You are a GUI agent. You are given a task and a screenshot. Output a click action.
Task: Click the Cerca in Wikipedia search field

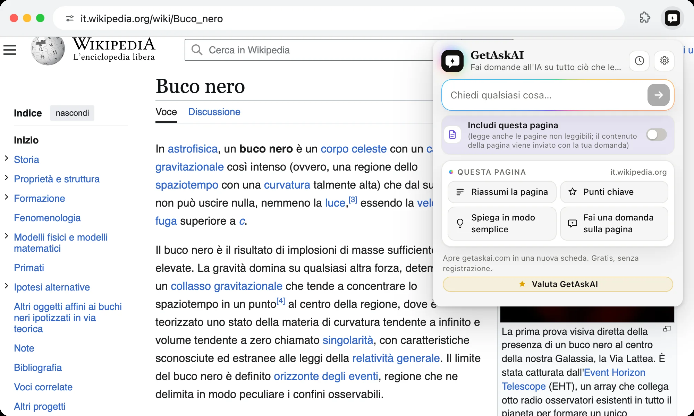(309, 50)
